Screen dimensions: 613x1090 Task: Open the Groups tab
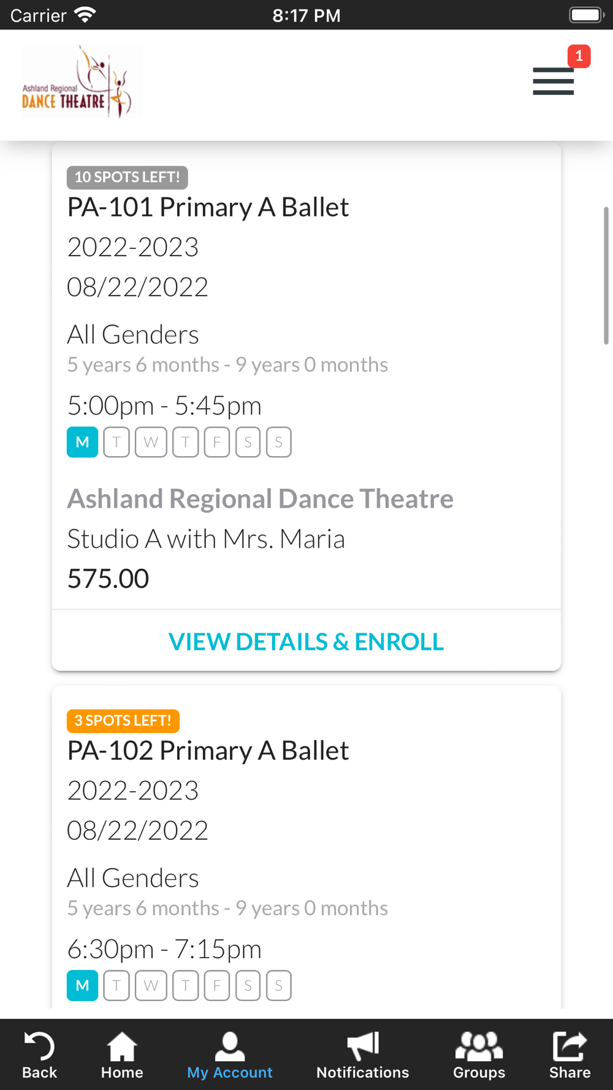[x=479, y=1054]
